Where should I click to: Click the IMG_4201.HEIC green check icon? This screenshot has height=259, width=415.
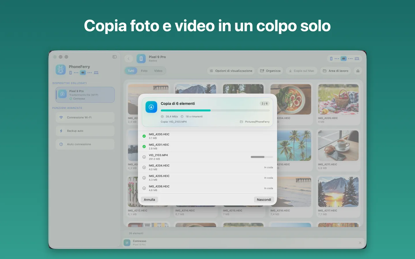[x=144, y=146]
